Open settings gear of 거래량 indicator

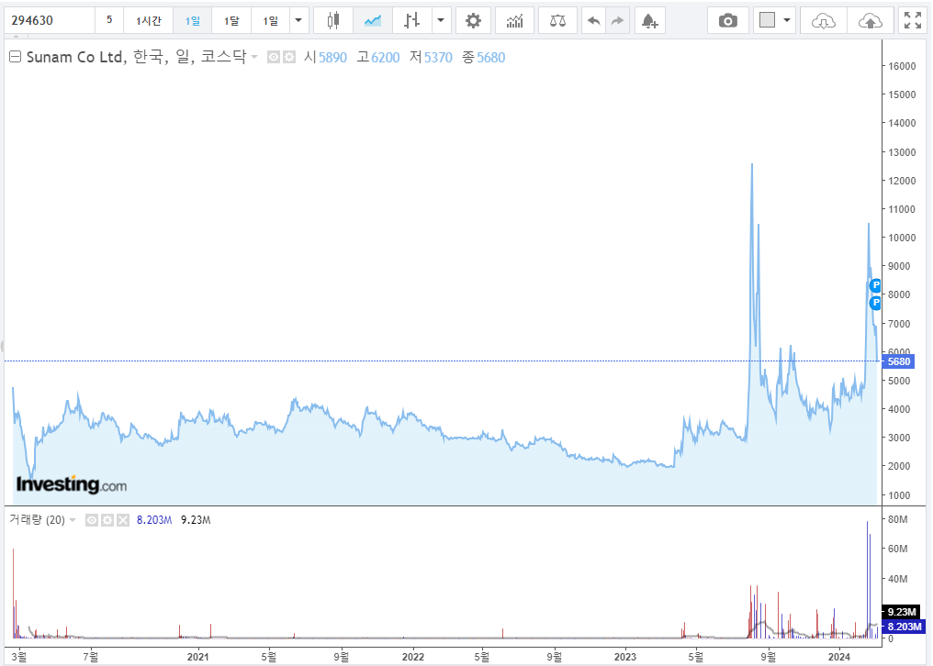(107, 520)
